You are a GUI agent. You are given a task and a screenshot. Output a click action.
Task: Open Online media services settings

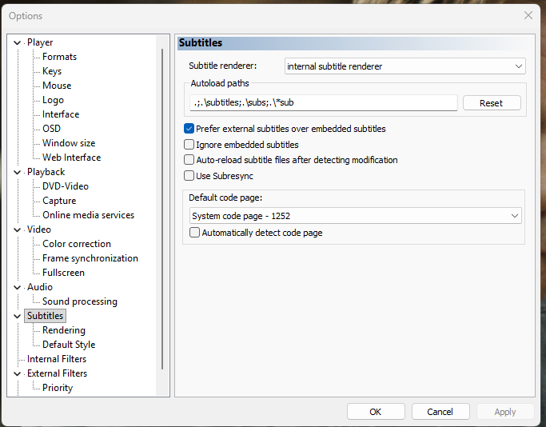[x=89, y=215]
